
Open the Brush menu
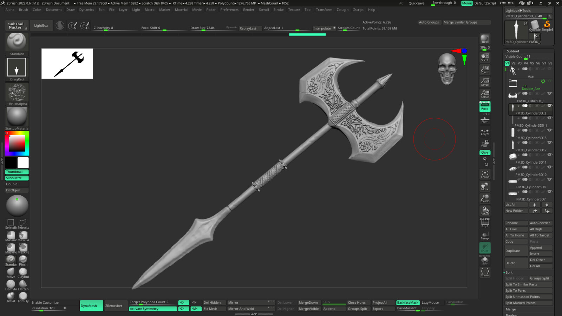click(24, 10)
